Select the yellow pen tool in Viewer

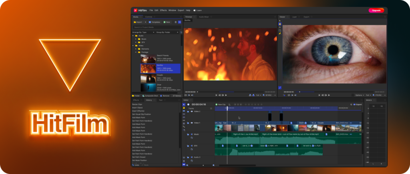click(x=280, y=34)
